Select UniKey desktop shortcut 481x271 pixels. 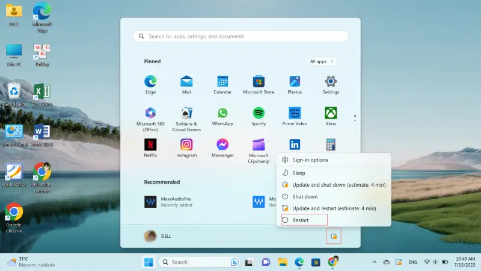42,55
